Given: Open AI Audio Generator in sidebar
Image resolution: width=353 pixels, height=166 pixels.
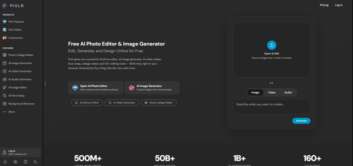Looking at the screenshot, I should (x=17, y=79).
